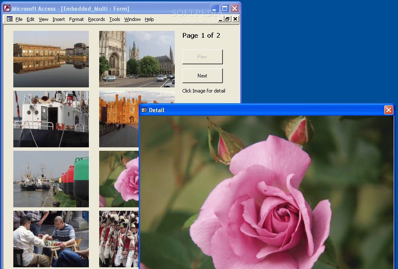The height and width of the screenshot is (269, 398).
Task: Open the Help menu
Action: click(x=149, y=19)
